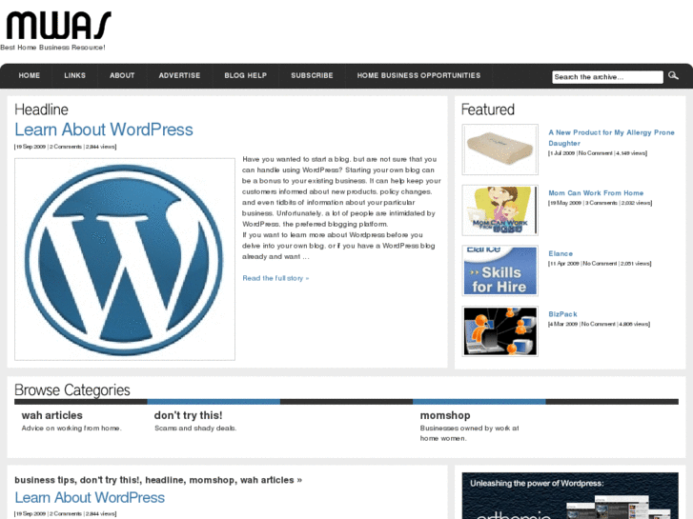Open the Links menu item
Image resolution: width=693 pixels, height=519 pixels.
74,75
